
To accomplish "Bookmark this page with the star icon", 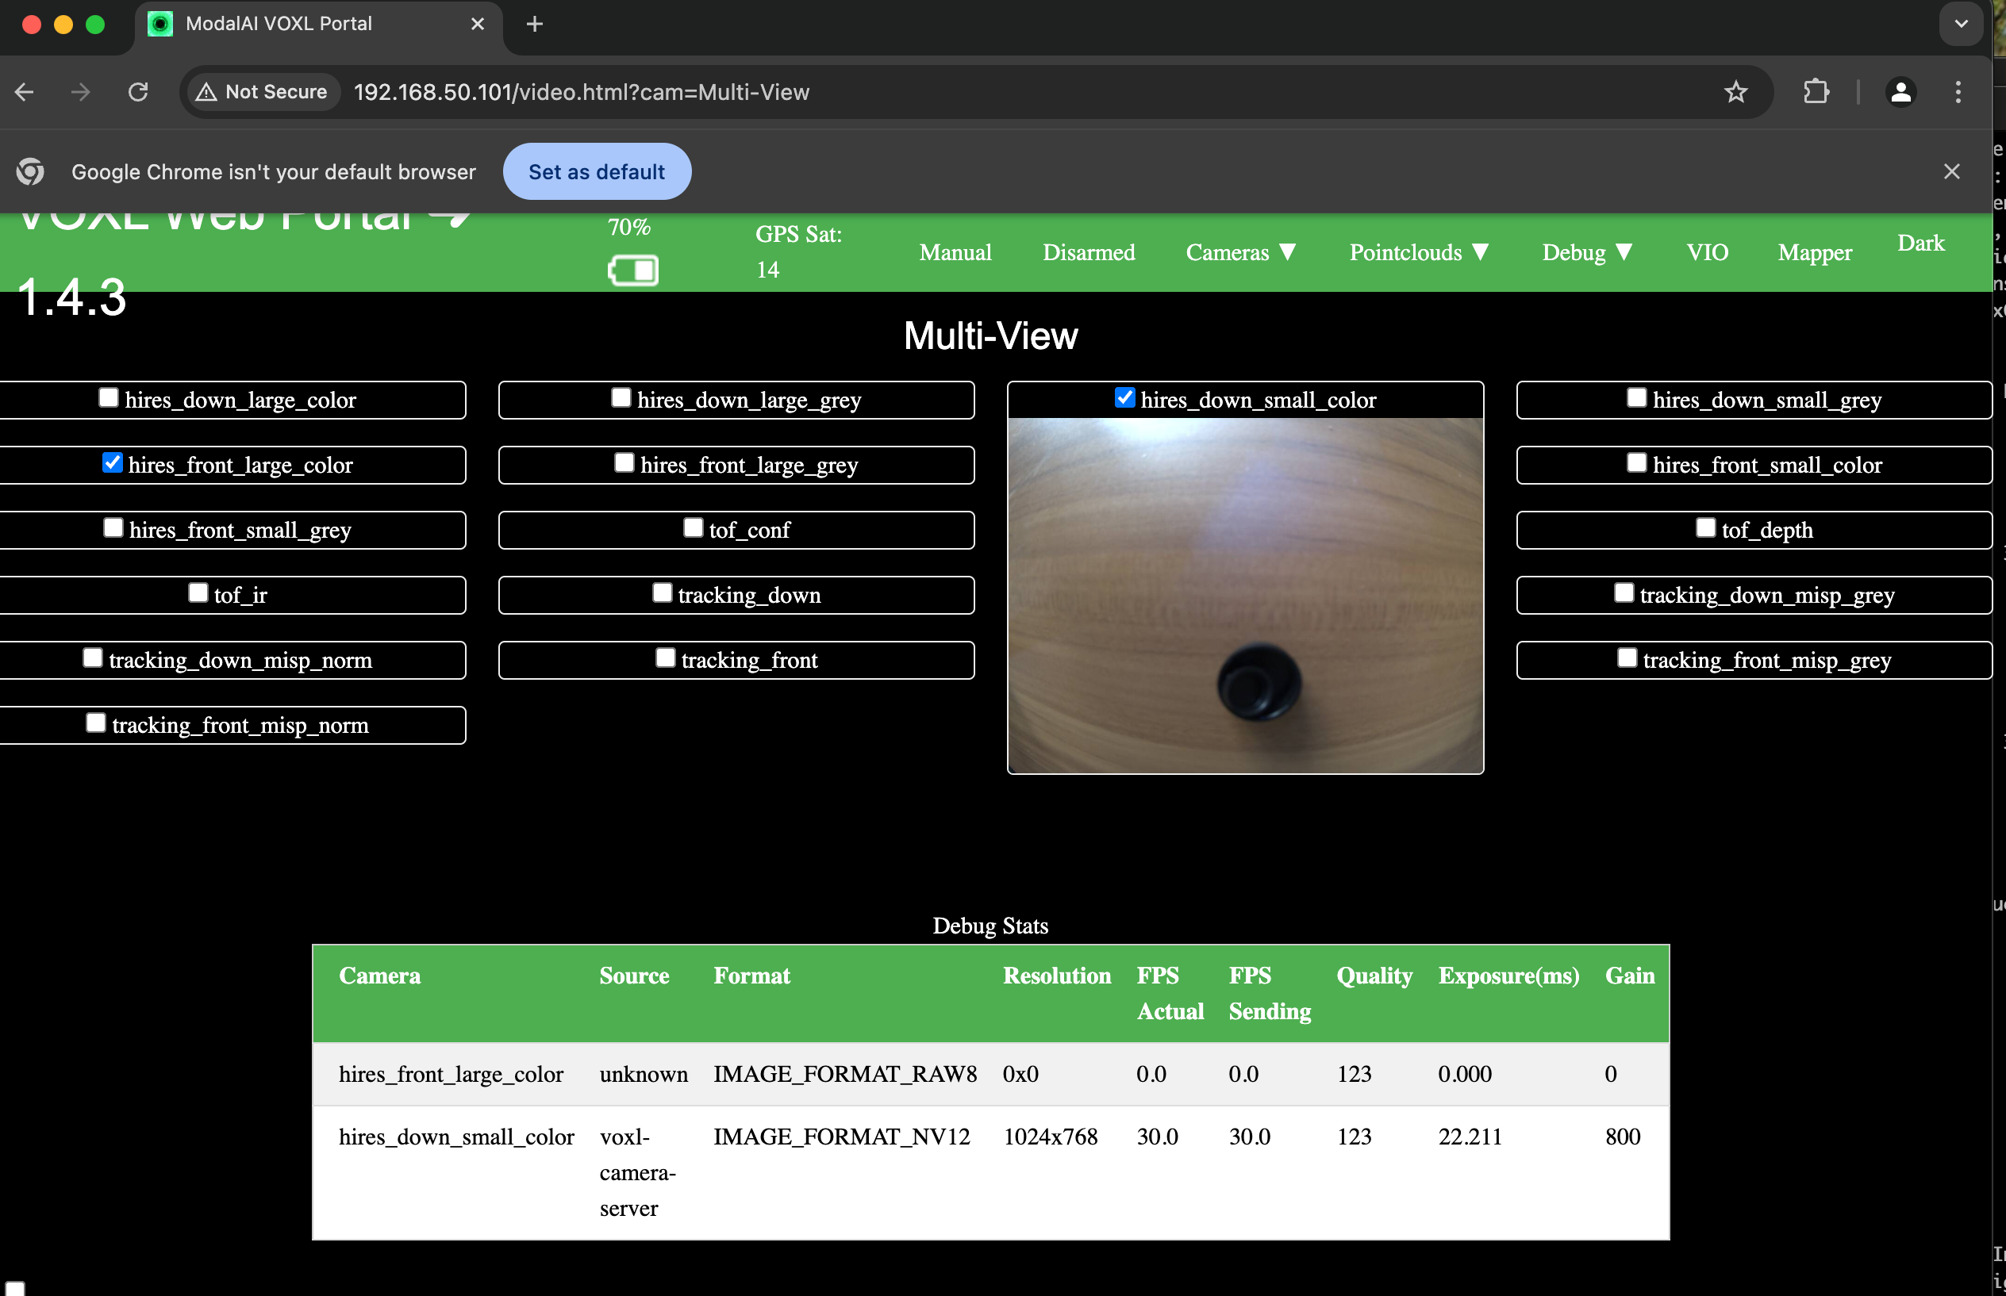I will [1735, 92].
